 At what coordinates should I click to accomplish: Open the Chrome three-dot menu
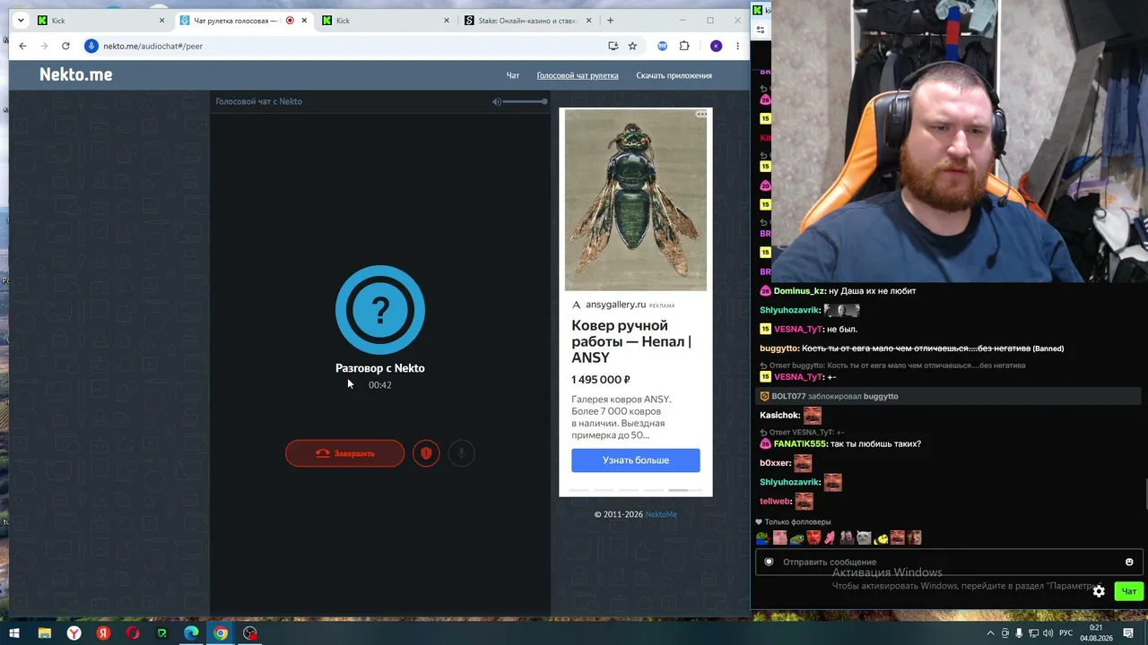click(737, 46)
